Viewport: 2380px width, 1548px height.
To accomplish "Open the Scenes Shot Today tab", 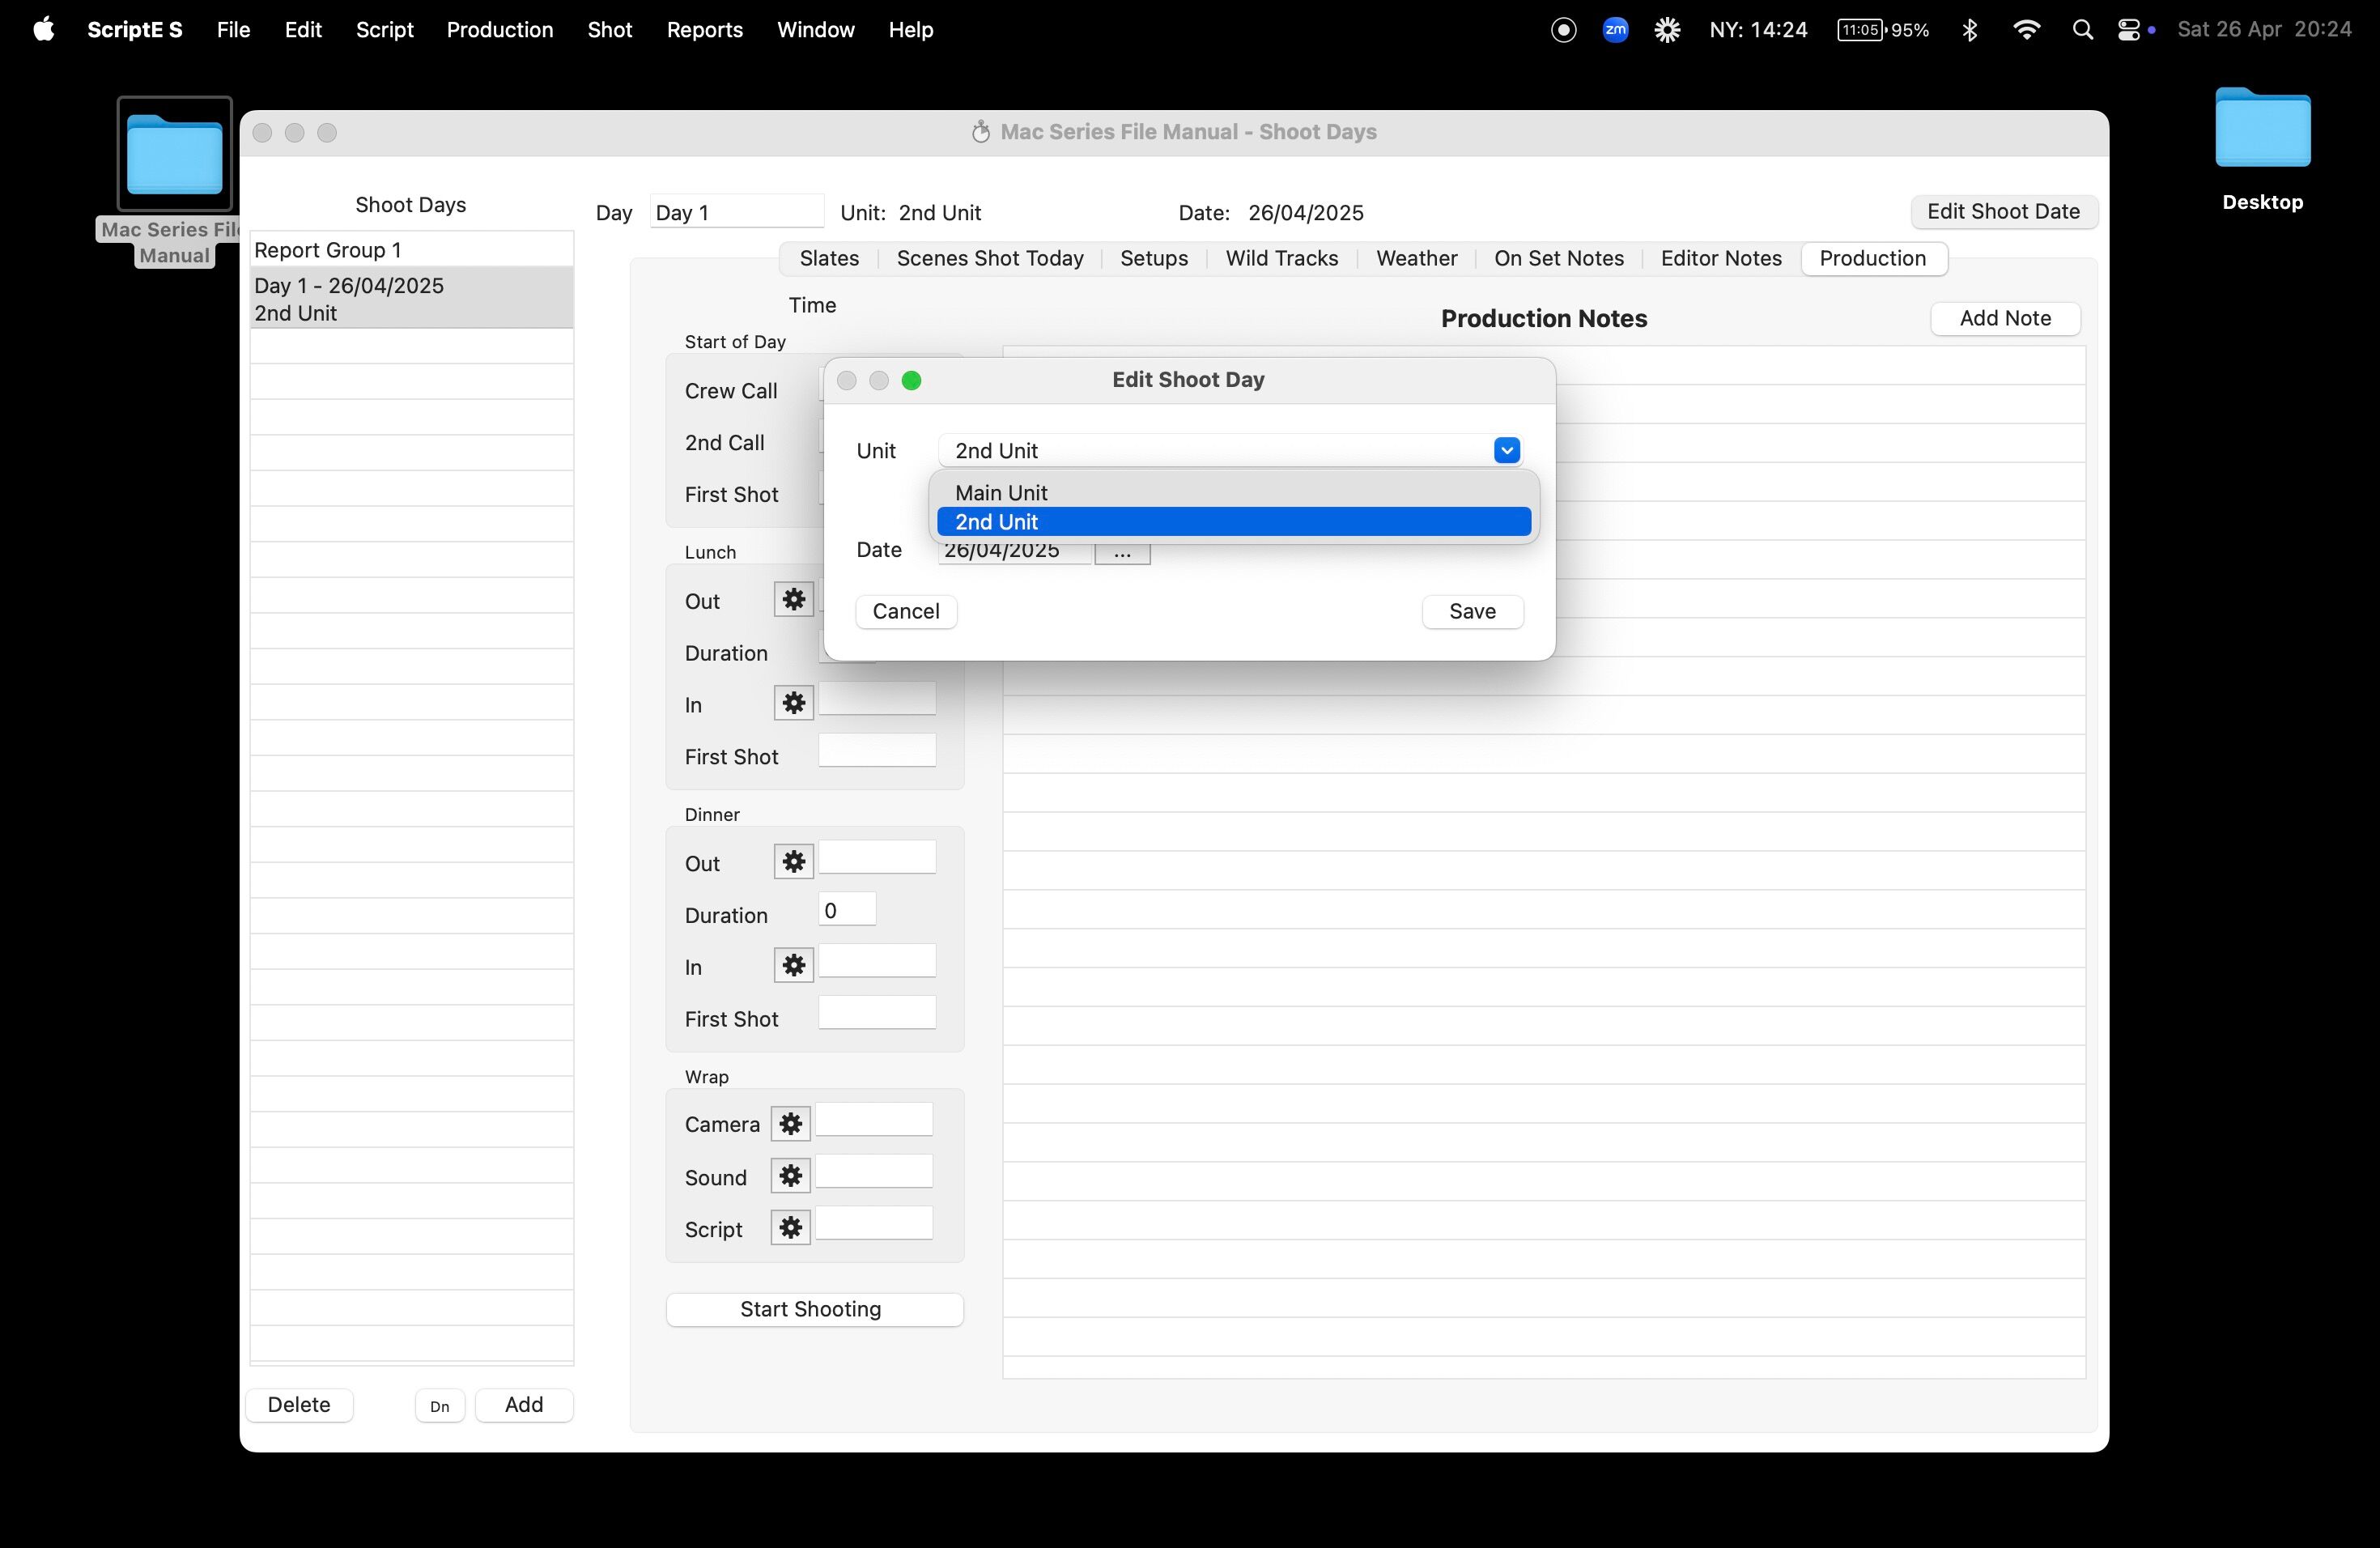I will click(x=989, y=259).
